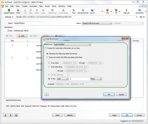Open the Tools menu
This screenshot has width=148, height=124.
(x=54, y=6)
